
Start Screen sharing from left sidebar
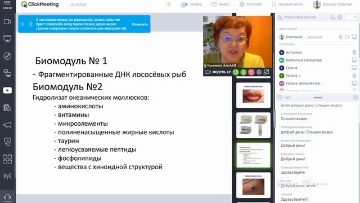(7, 73)
